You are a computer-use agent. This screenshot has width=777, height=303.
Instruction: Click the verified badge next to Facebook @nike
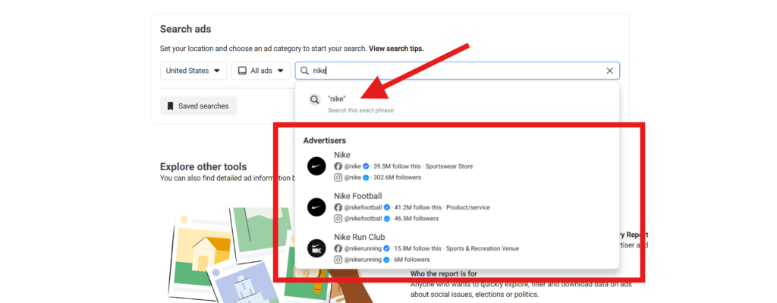[366, 166]
